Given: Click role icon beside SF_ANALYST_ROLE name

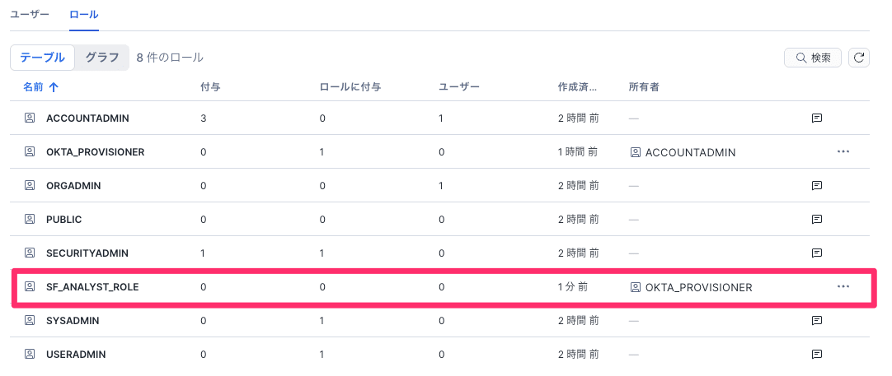Looking at the screenshot, I should (x=30, y=287).
